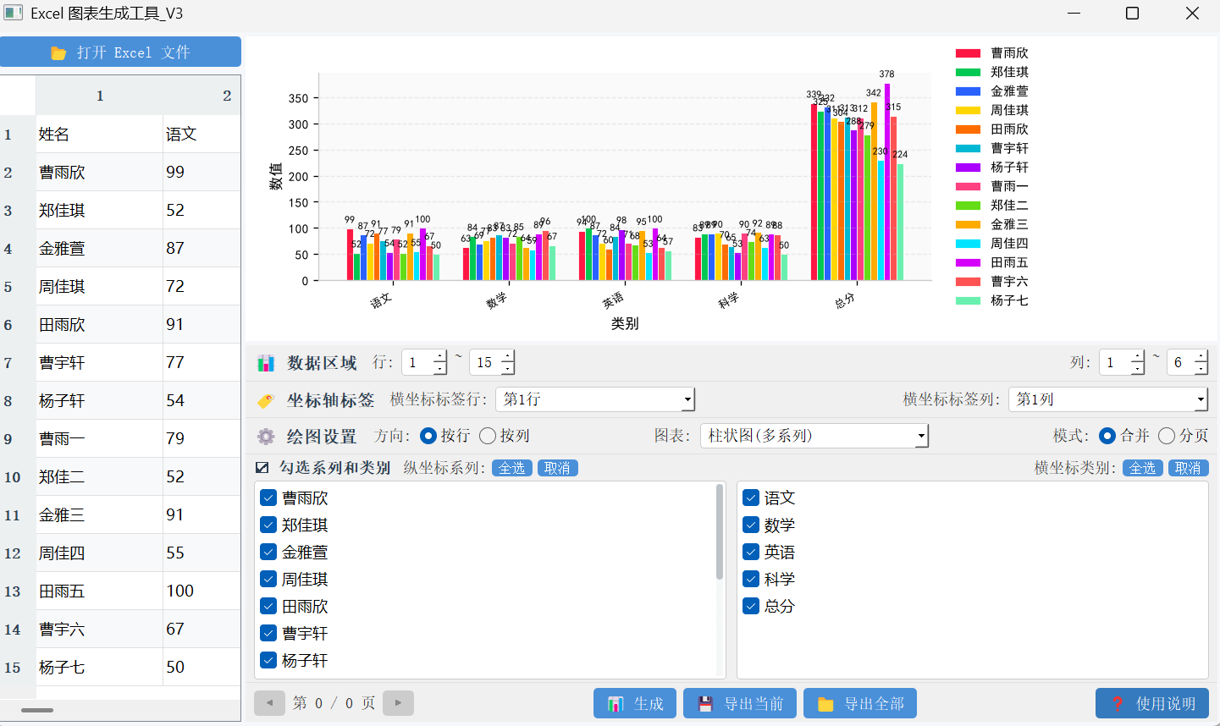
Task: Select table column header 1
Action: click(100, 96)
